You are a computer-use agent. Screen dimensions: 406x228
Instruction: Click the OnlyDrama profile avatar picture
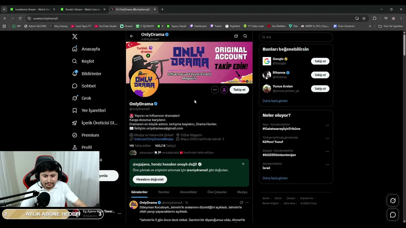(144, 83)
